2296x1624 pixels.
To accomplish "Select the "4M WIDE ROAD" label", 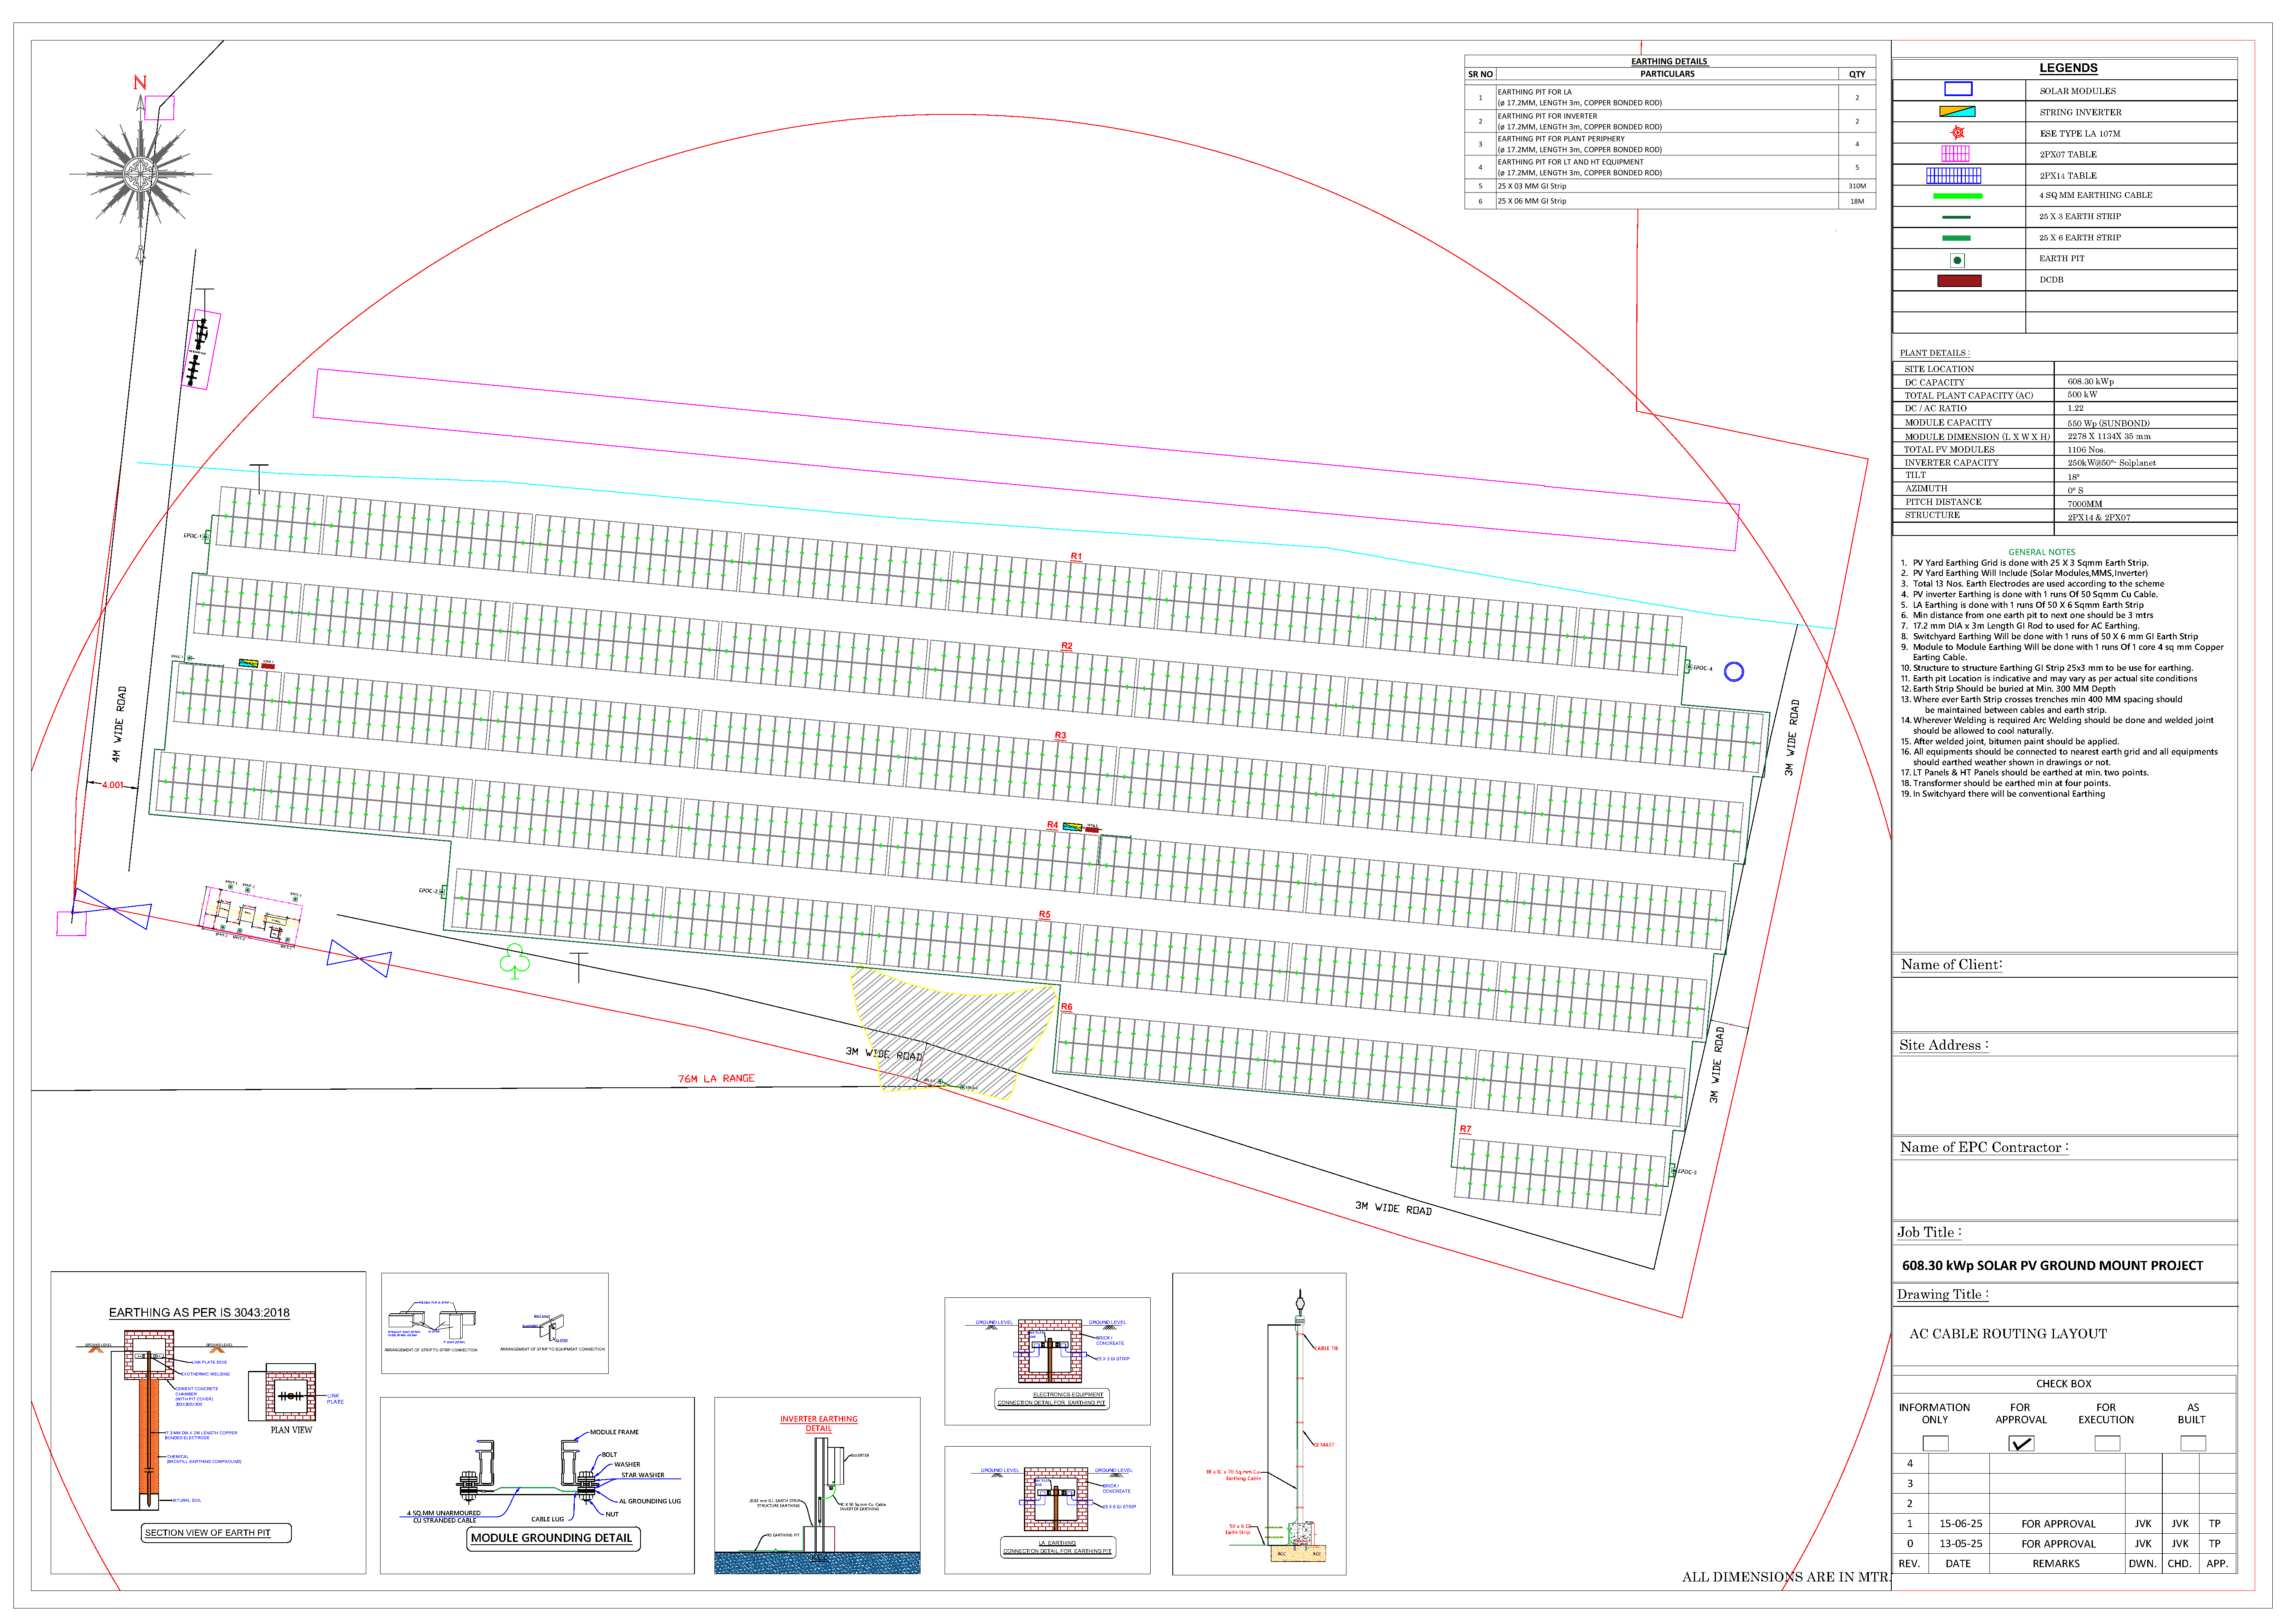I will (x=119, y=724).
